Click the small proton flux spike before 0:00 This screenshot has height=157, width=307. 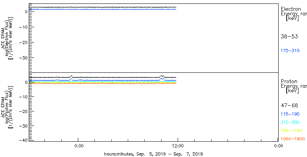[71, 78]
